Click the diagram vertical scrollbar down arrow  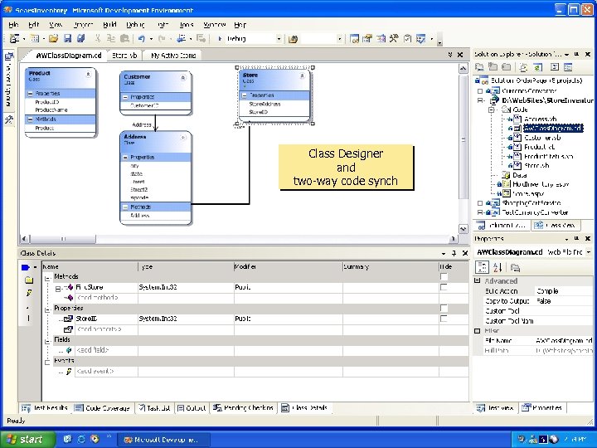coord(464,229)
